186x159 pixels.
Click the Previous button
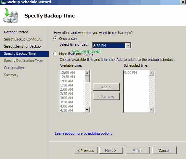click(x=86, y=151)
